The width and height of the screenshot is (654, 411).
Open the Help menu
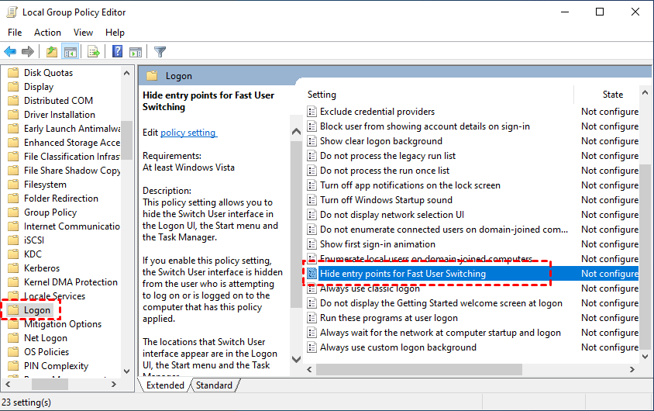coord(115,32)
